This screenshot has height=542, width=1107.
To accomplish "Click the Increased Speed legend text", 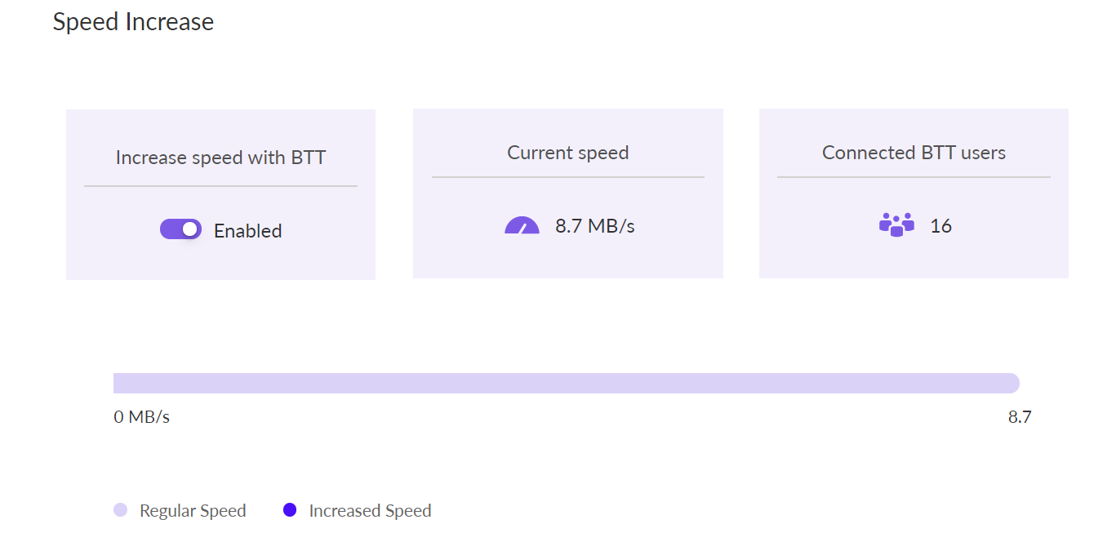I will click(370, 511).
